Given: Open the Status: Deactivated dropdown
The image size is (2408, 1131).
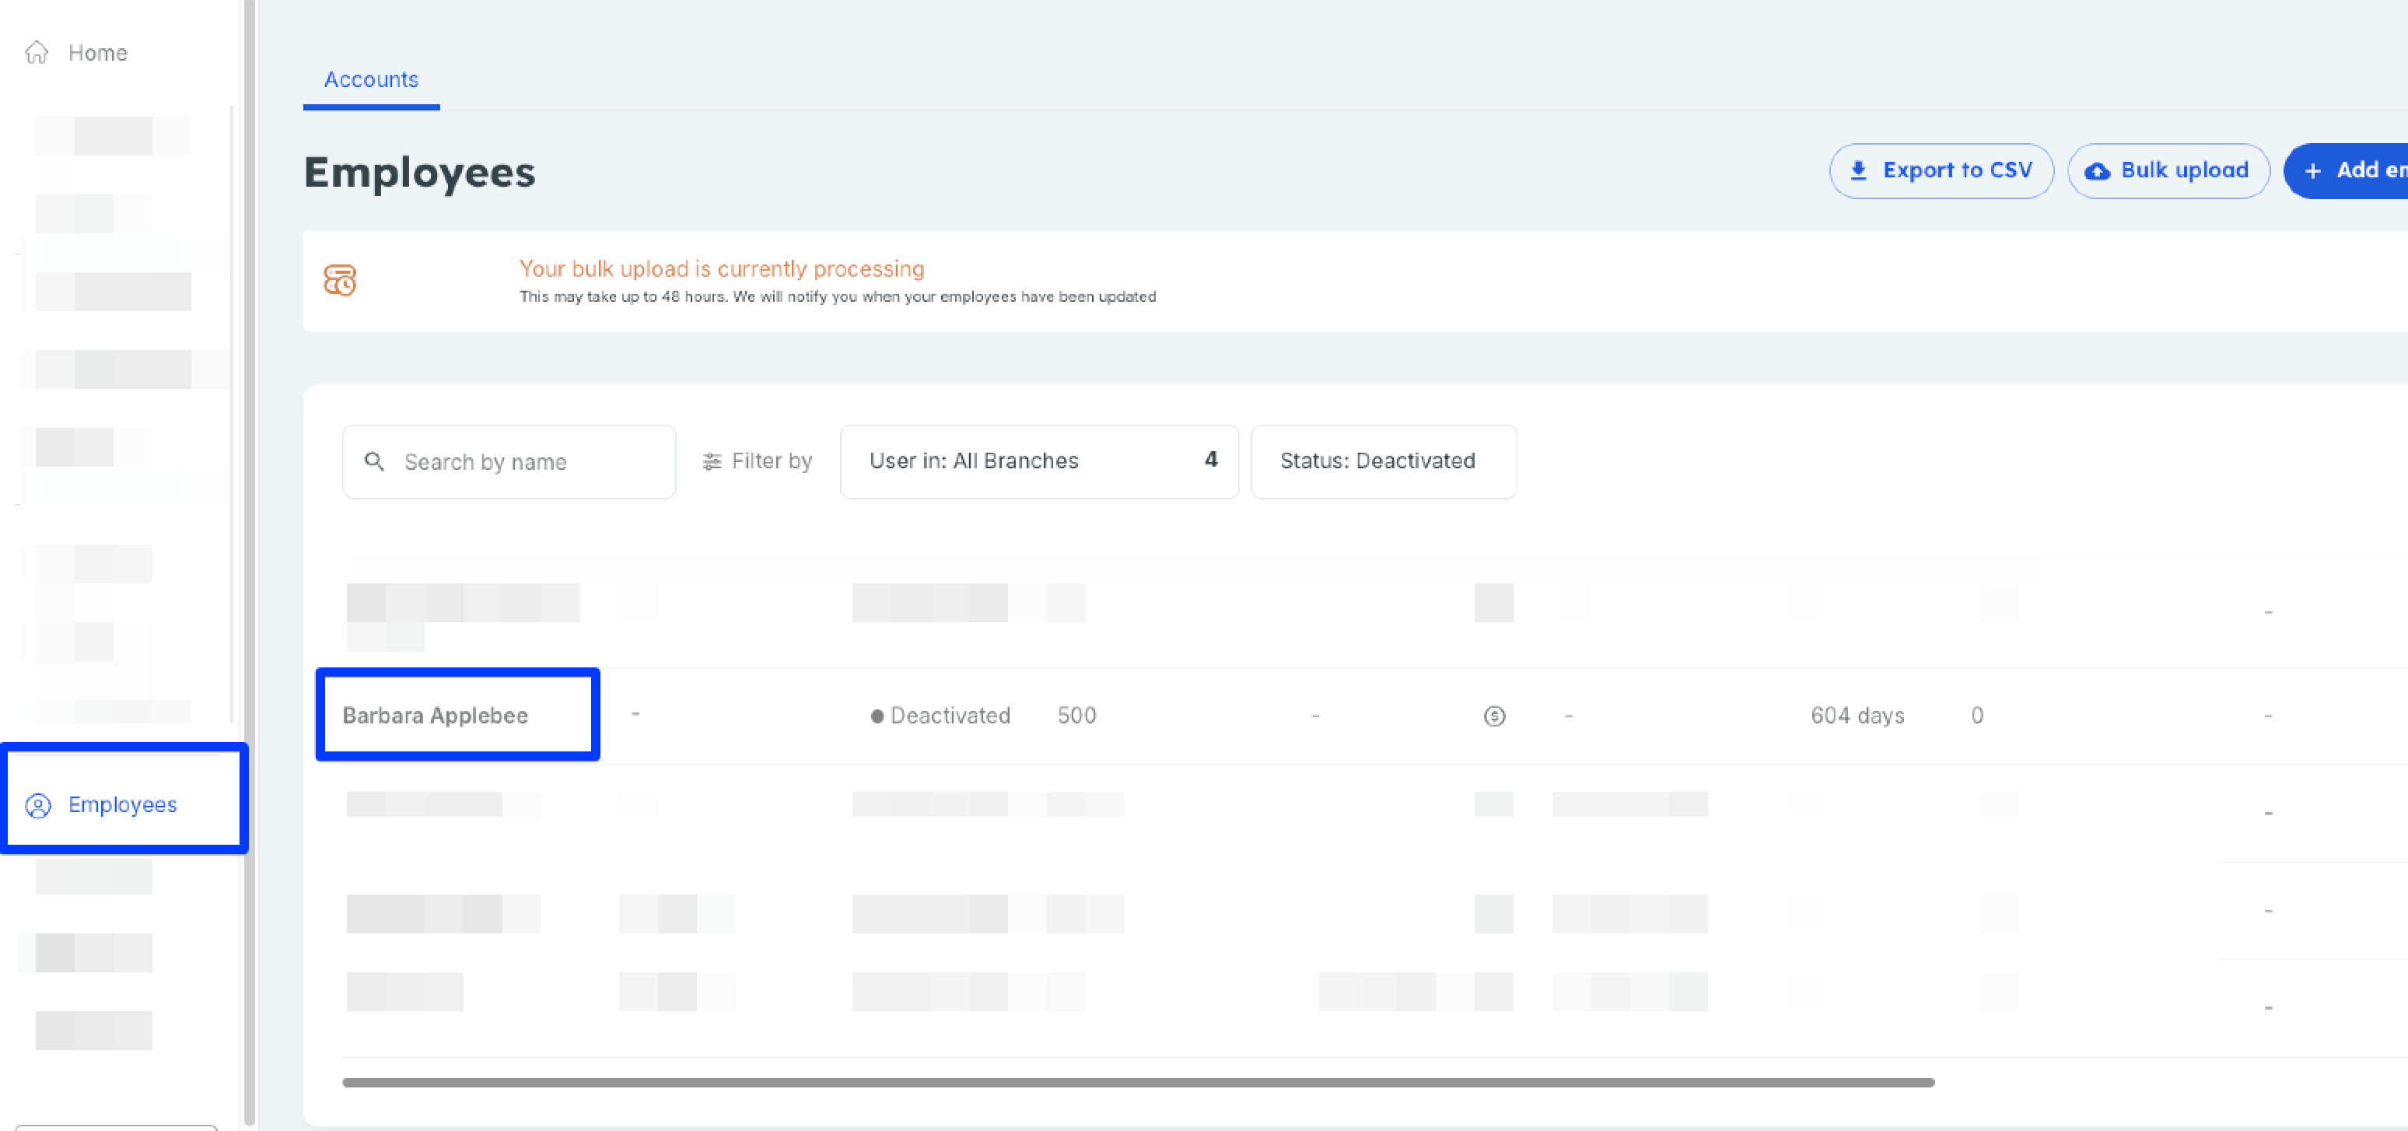Looking at the screenshot, I should tap(1383, 462).
